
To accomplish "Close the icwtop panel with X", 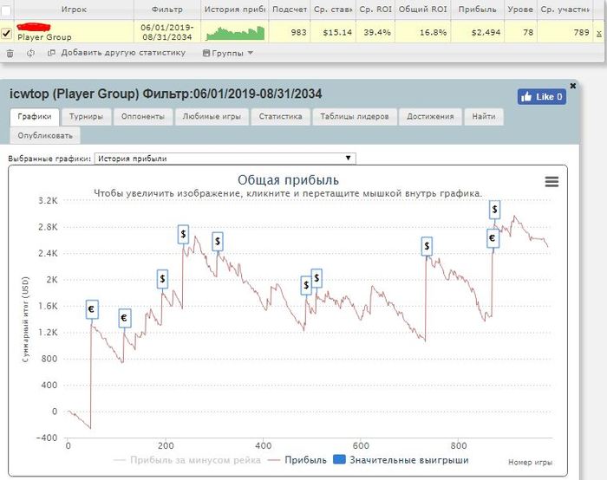I will [573, 86].
